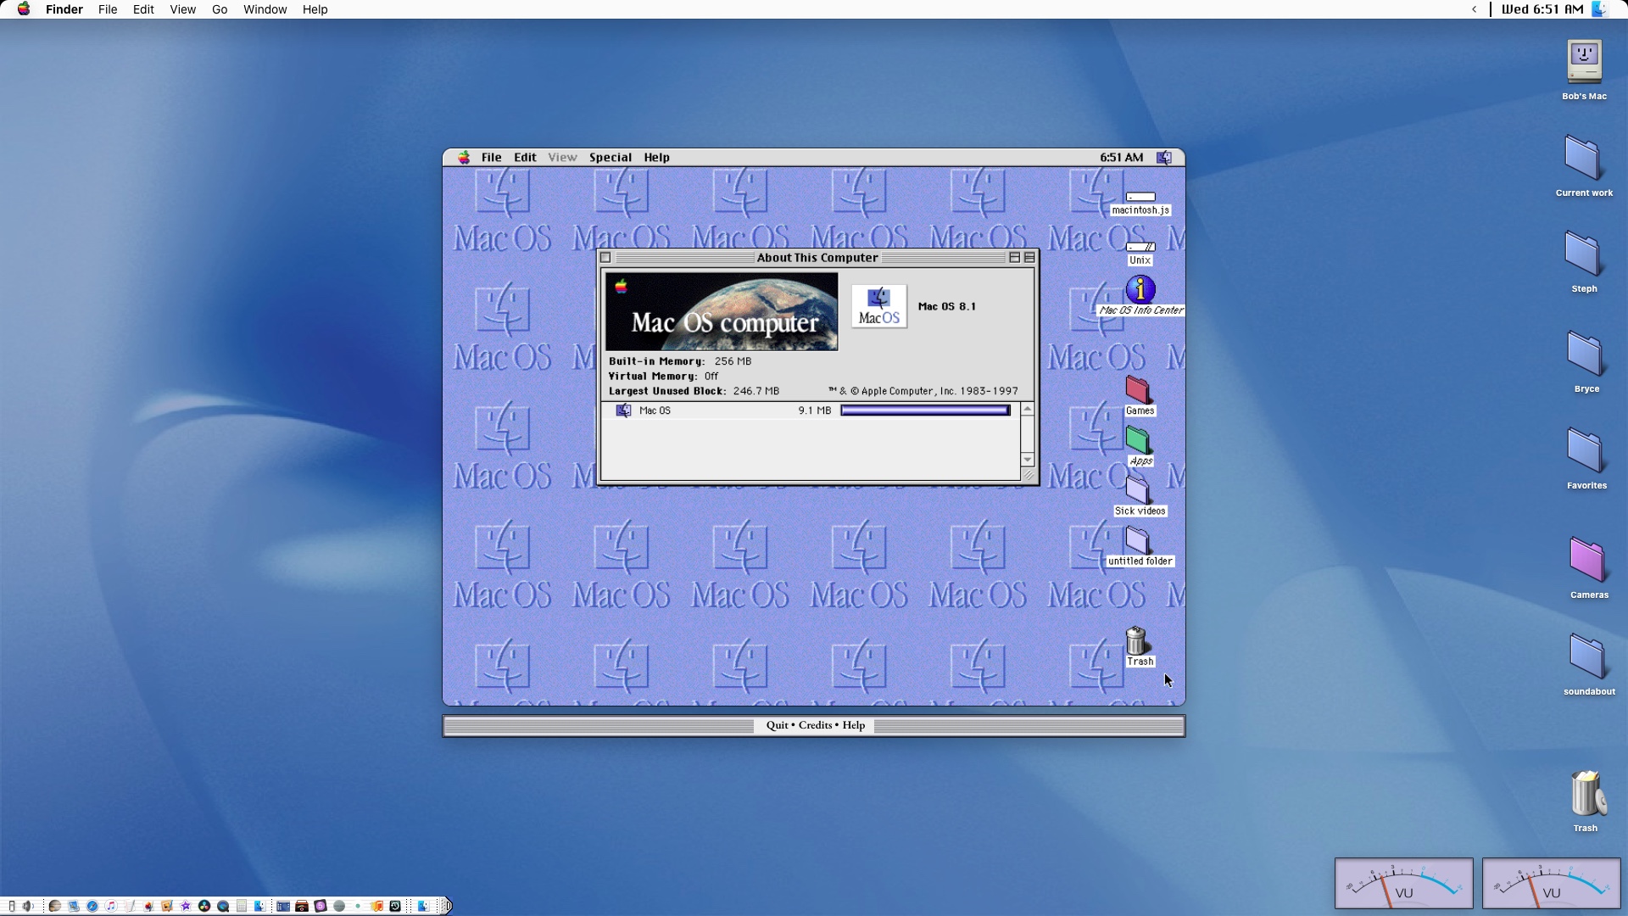Open host Window menu
Image resolution: width=1628 pixels, height=916 pixels.
pyautogui.click(x=265, y=9)
